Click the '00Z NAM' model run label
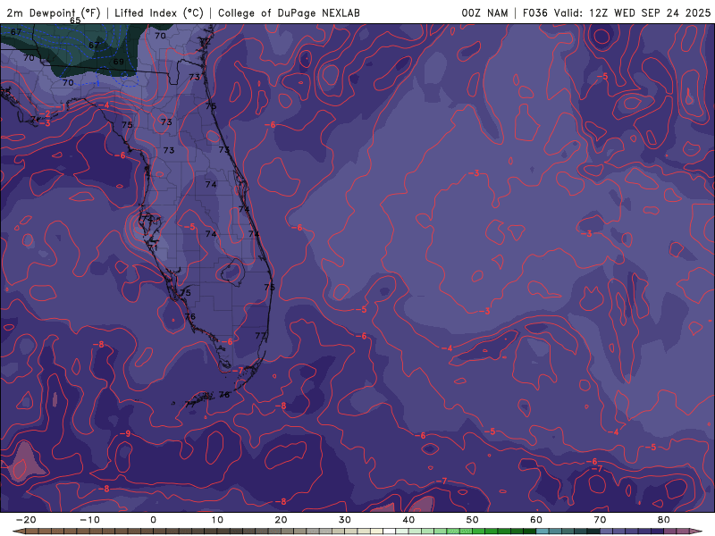 pyautogui.click(x=484, y=13)
